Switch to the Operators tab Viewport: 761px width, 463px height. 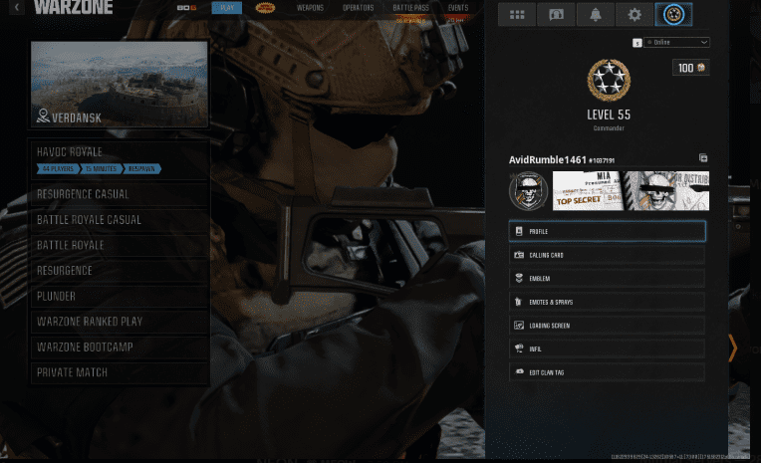point(358,8)
